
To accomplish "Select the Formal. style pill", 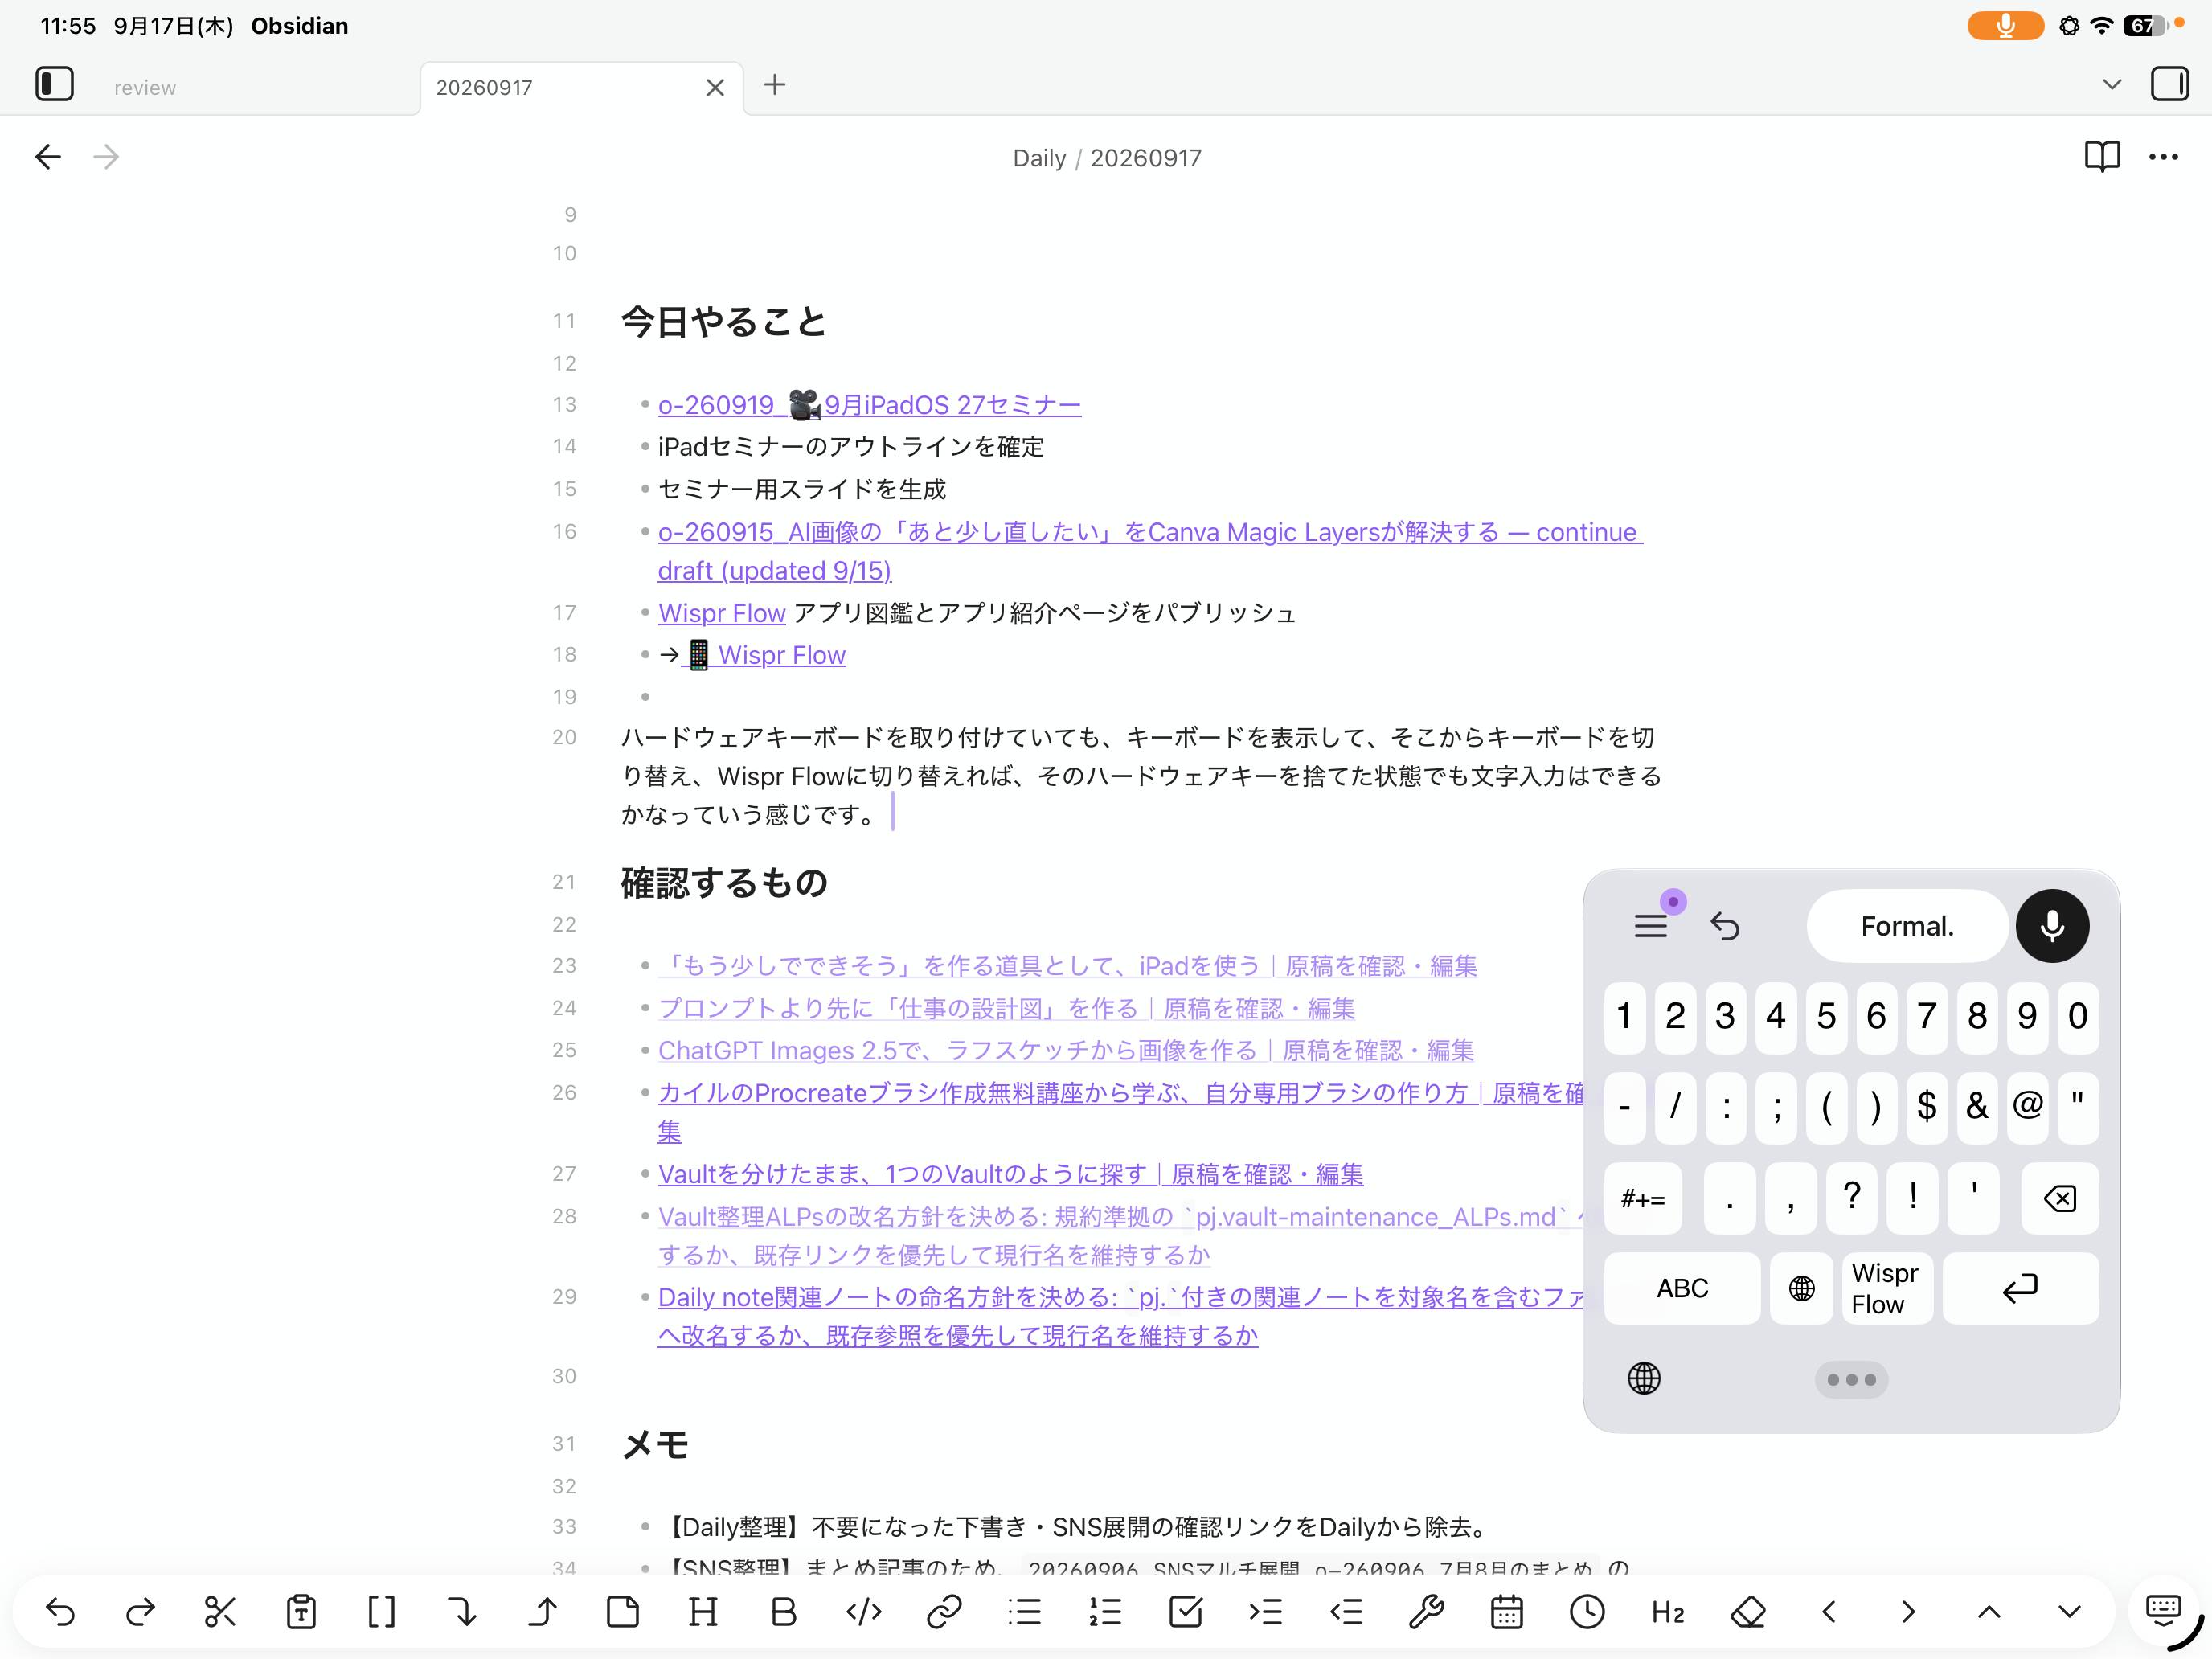I will point(1907,926).
